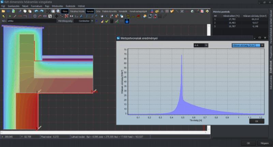Screen dimensions: 273x147
Task: Select the circle drawing tool
Action: point(35,16)
